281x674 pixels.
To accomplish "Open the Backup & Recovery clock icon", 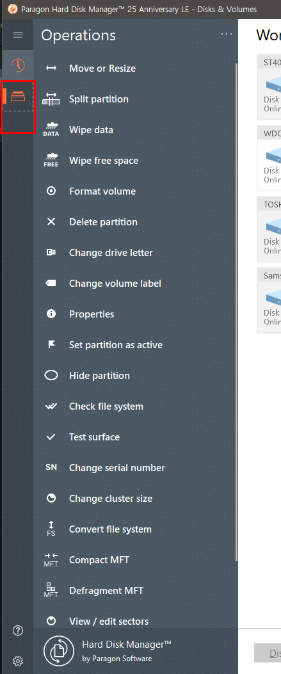I will (x=18, y=65).
